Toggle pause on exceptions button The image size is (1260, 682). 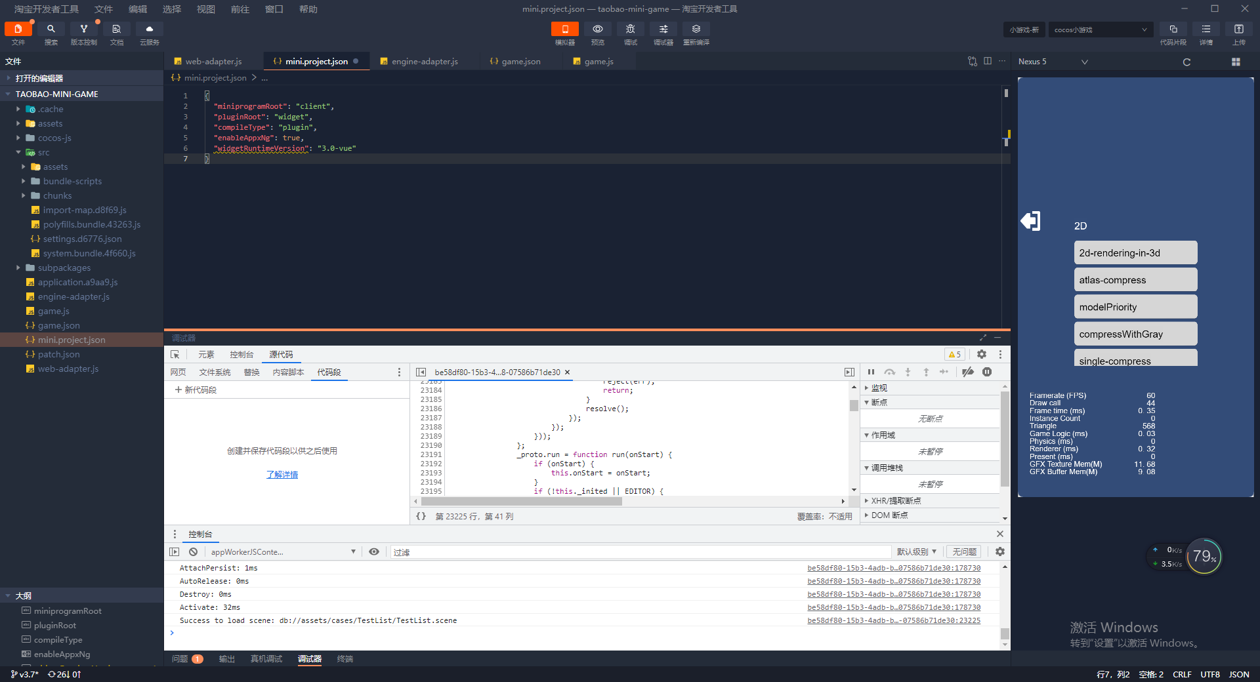pos(987,372)
